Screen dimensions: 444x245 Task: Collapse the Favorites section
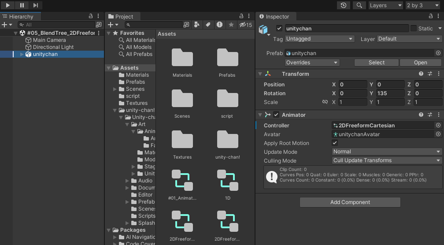click(x=108, y=33)
